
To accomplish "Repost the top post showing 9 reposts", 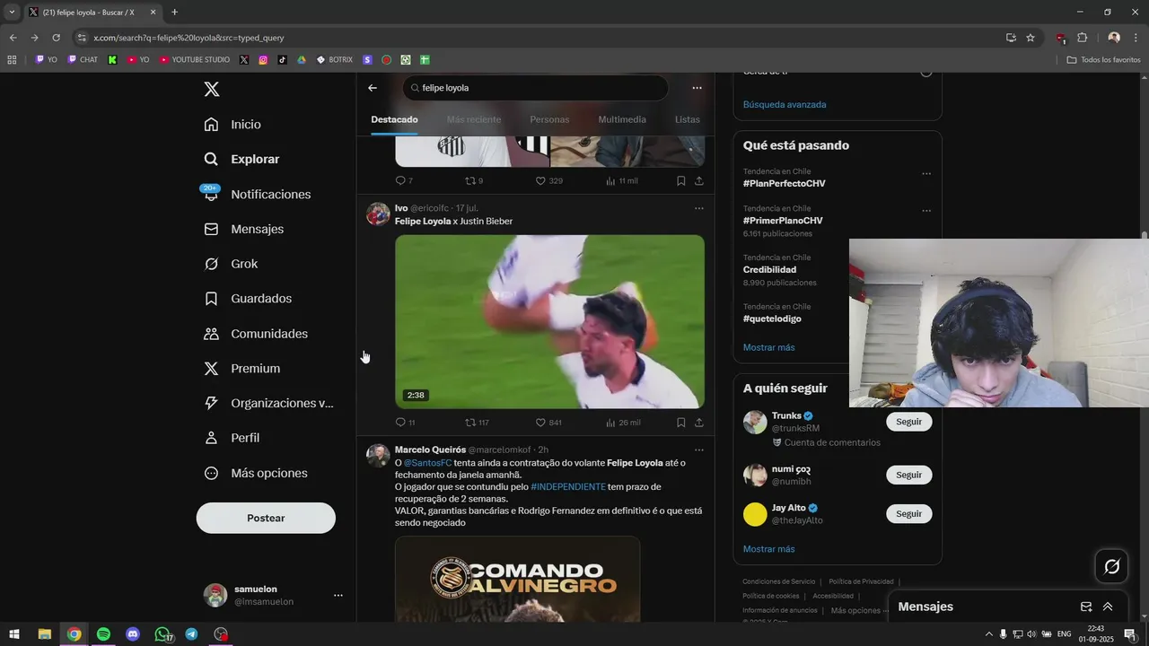I will pyautogui.click(x=474, y=180).
